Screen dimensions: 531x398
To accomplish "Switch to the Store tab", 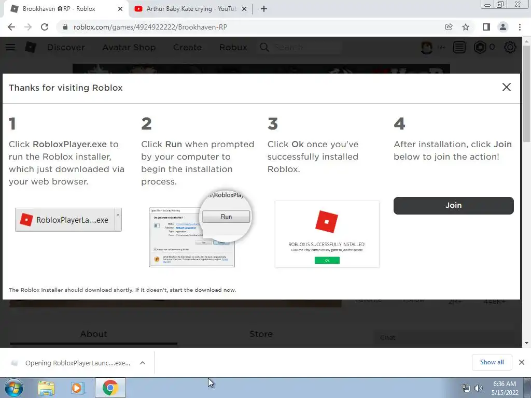I will [x=261, y=334].
